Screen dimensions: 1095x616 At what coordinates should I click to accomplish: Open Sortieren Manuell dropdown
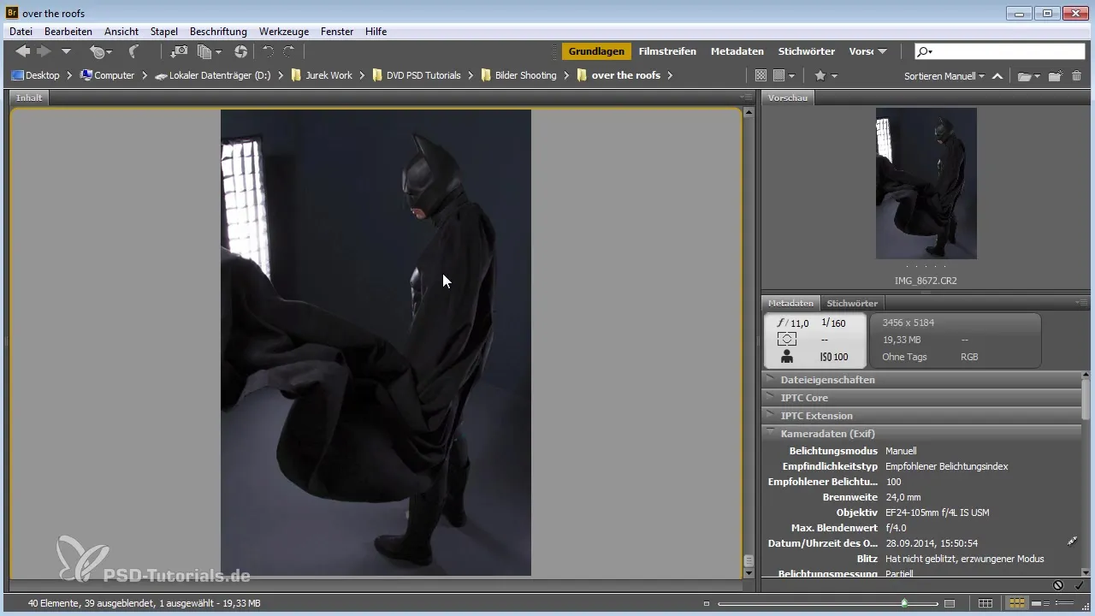tap(944, 75)
